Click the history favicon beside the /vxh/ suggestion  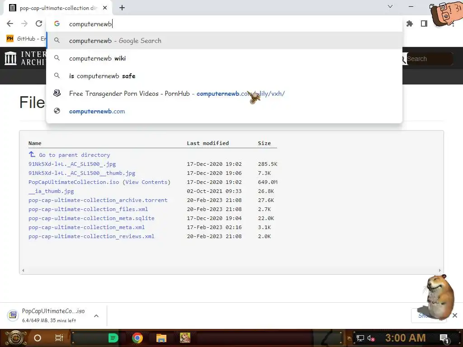tap(57, 93)
